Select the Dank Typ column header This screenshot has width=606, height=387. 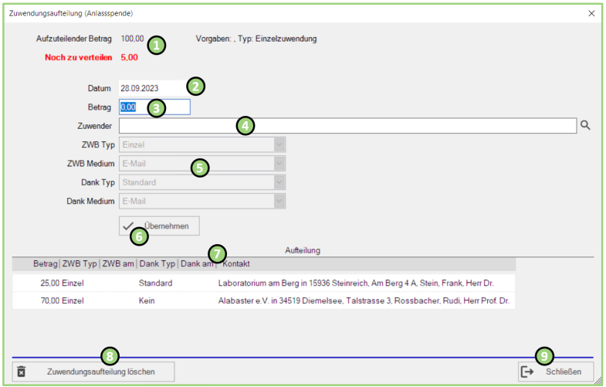point(157,264)
